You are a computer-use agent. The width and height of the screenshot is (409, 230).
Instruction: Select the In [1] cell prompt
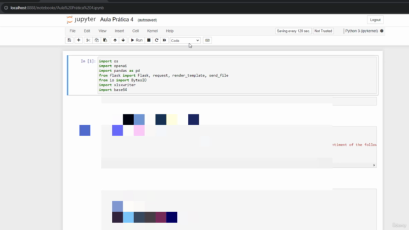click(x=88, y=61)
